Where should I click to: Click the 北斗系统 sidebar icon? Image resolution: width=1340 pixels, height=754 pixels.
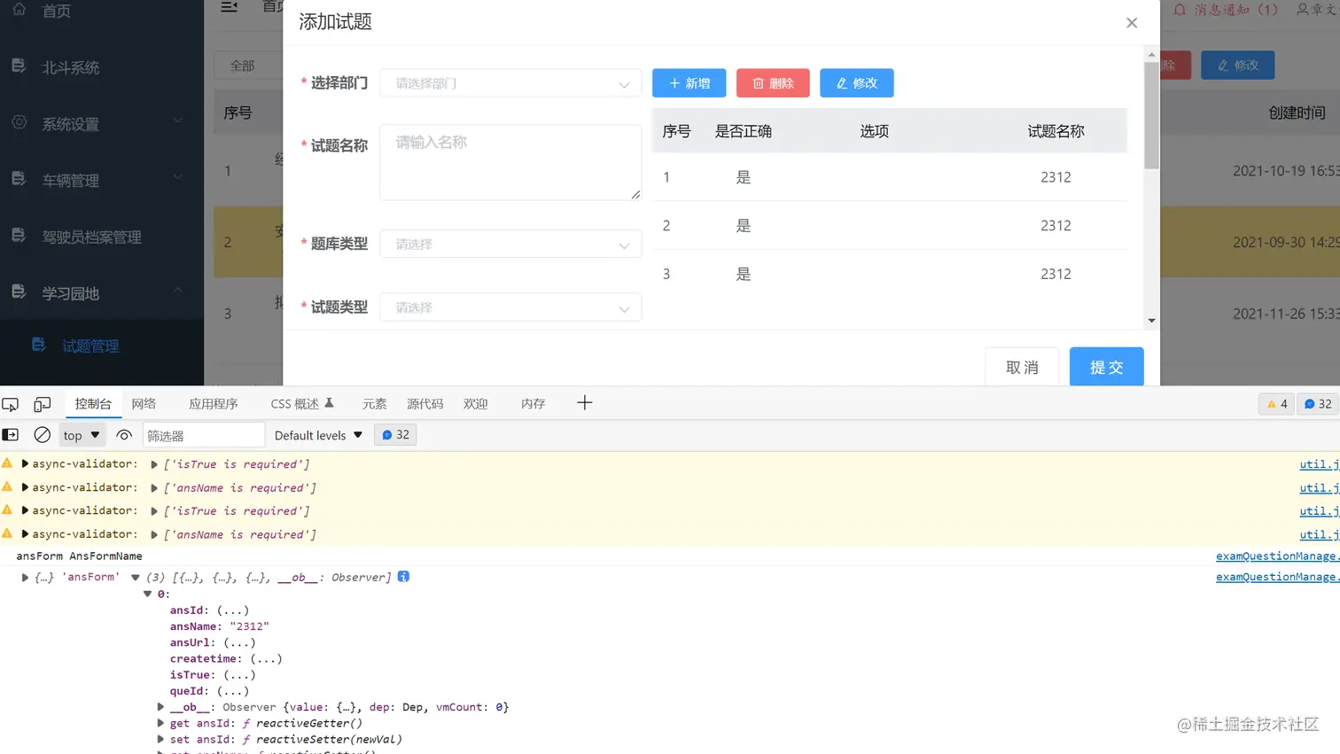[x=19, y=66]
